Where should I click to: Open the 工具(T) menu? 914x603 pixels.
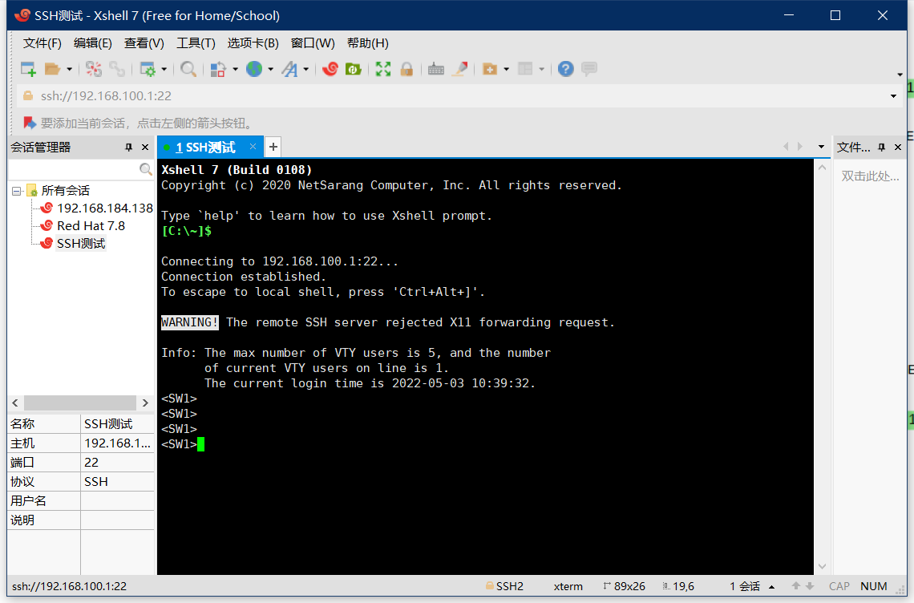[196, 43]
